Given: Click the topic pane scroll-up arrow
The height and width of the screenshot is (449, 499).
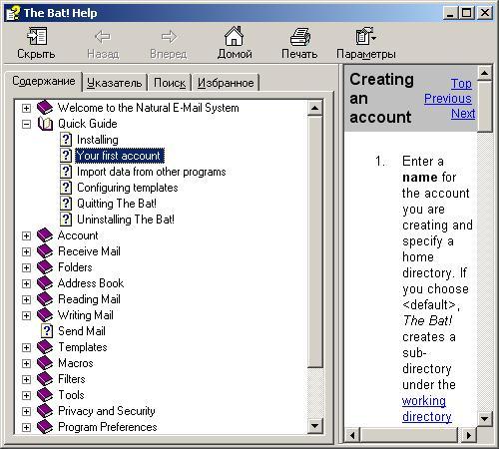Looking at the screenshot, I should pos(484,73).
